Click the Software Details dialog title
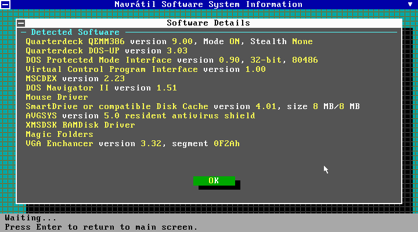The height and width of the screenshot is (232, 418). (x=208, y=23)
